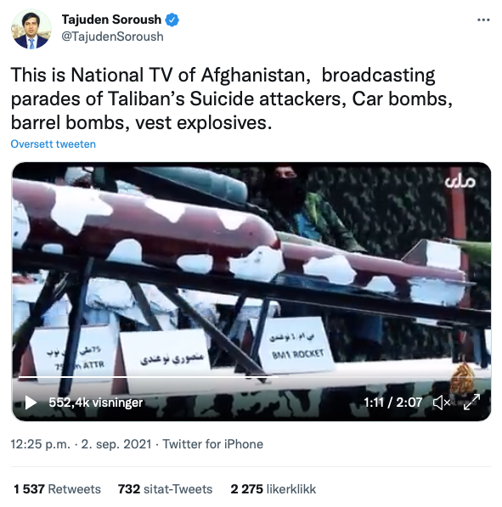The width and height of the screenshot is (502, 507).
Task: Click the Twitter for iPhone source link
Action: coord(213,444)
